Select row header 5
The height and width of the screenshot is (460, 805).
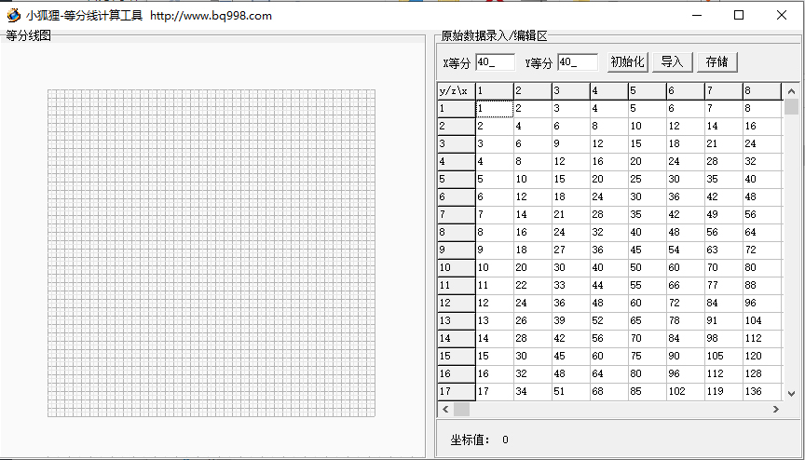coord(457,179)
